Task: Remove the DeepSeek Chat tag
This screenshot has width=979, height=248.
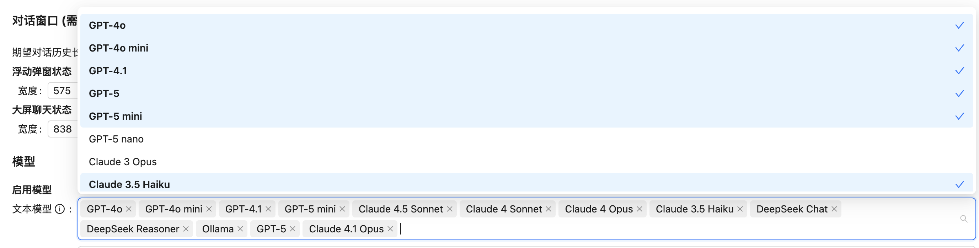Action: coord(834,209)
